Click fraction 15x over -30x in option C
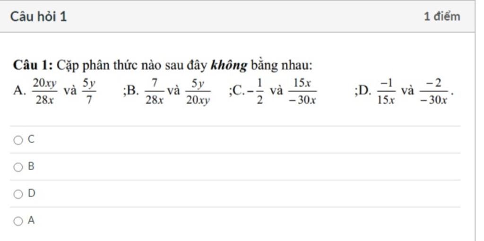This screenshot has width=484, height=241. click(x=302, y=92)
